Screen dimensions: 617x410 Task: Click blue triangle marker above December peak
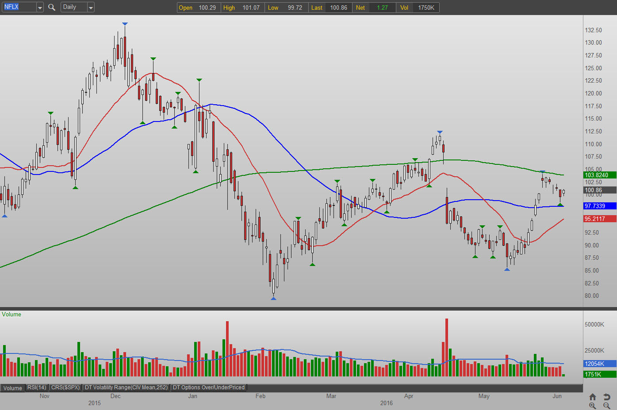125,24
